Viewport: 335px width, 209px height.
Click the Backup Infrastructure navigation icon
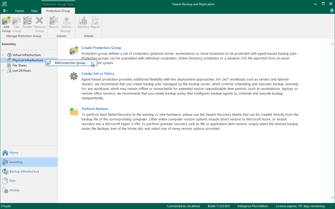pyautogui.click(x=5, y=171)
